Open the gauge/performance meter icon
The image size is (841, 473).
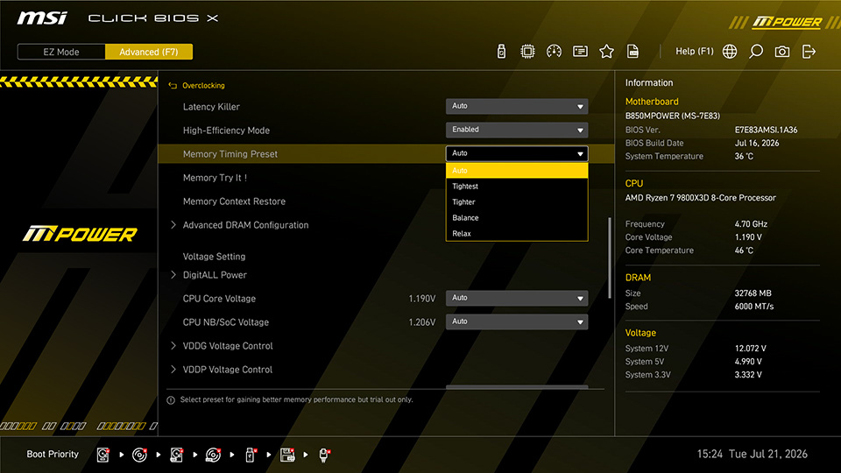[x=554, y=52]
